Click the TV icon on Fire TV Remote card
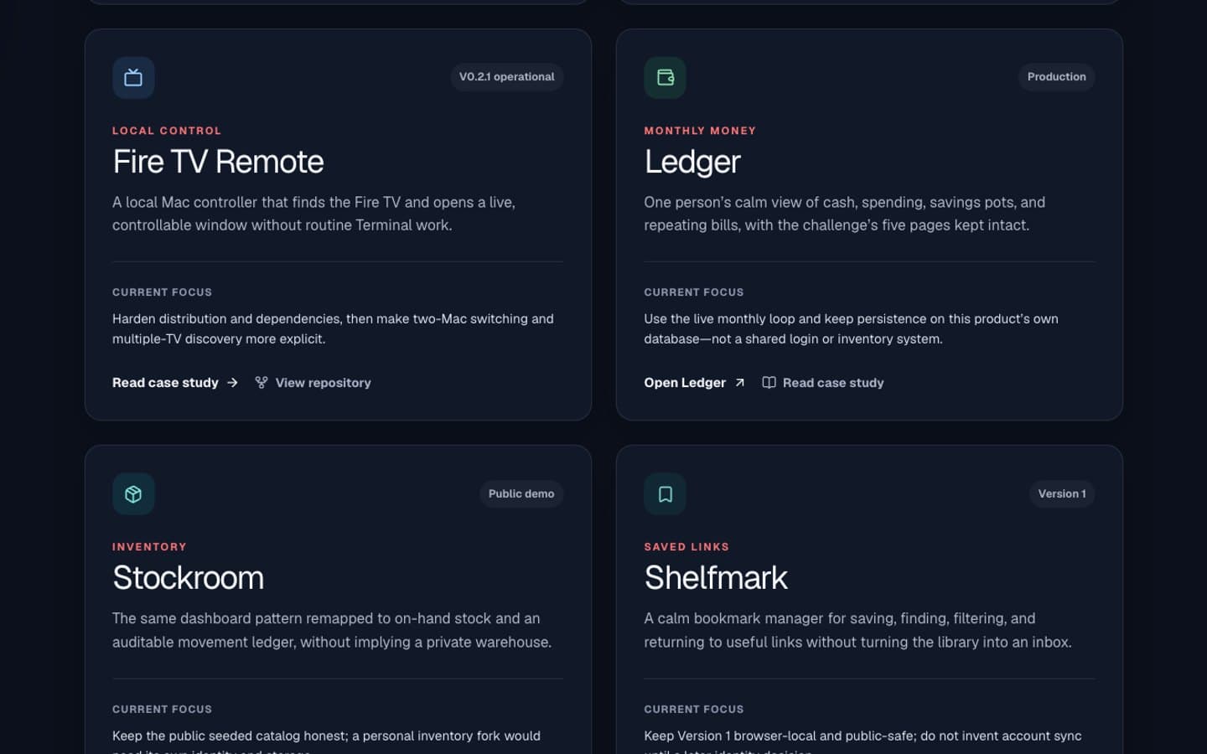Screen dimensions: 1207x754 pyautogui.click(x=133, y=78)
